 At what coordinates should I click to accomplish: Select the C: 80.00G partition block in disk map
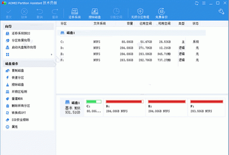pyautogui.click(x=94, y=107)
